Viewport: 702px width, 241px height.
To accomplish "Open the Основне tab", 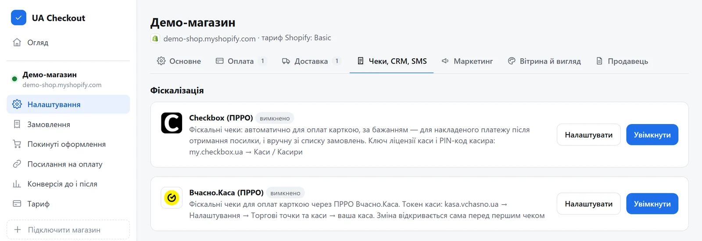I will (x=179, y=61).
